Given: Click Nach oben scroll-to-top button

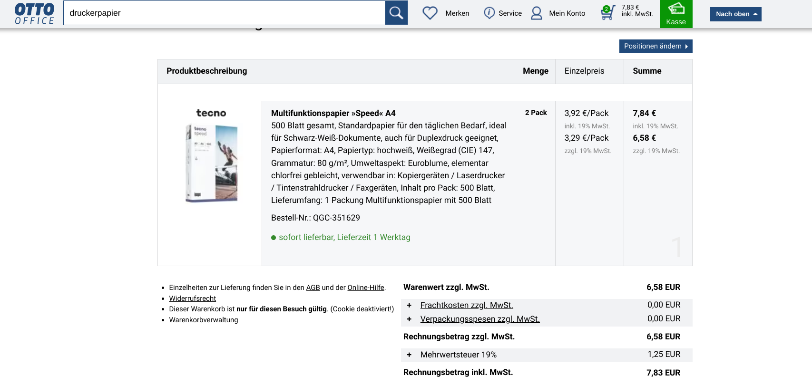Looking at the screenshot, I should click(x=735, y=14).
